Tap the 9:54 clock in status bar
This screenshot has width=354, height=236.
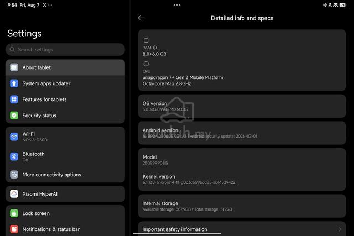coord(12,5)
